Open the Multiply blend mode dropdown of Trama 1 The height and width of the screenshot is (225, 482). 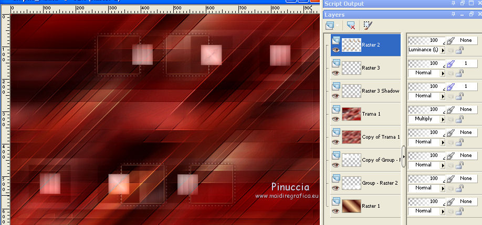(x=443, y=119)
